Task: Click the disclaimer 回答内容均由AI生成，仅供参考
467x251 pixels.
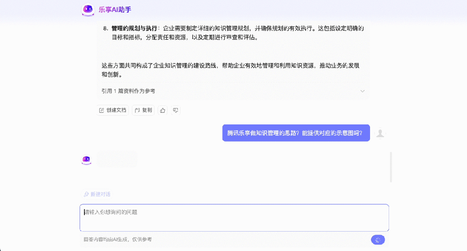Action: [118, 239]
